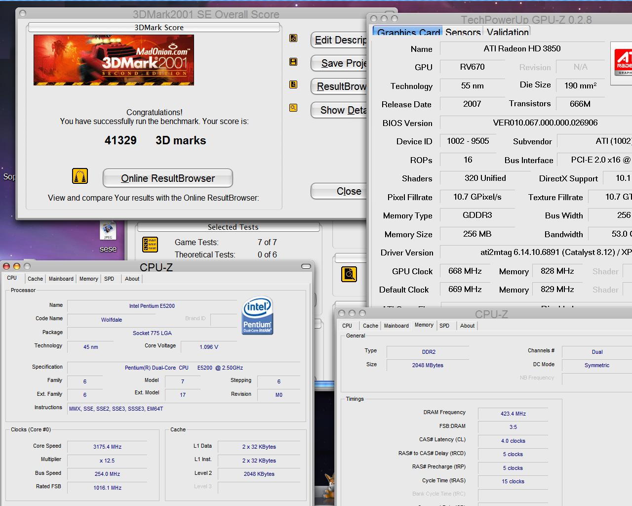Click the Cycle Time value 15 clocks
This screenshot has width=632, height=506.
[x=513, y=481]
